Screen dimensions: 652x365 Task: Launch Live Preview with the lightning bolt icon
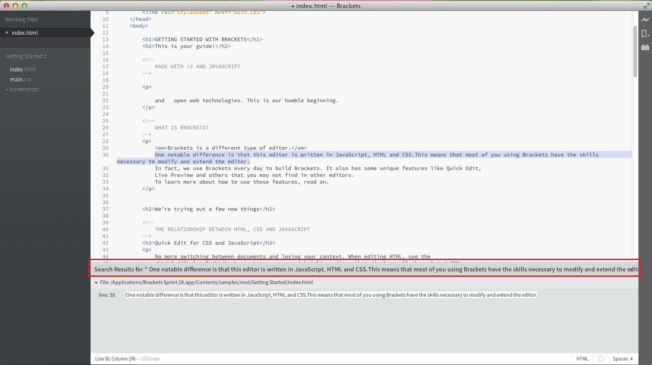(645, 20)
